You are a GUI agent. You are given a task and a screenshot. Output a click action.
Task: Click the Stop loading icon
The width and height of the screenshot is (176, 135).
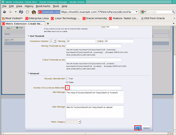click(x=27, y=12)
